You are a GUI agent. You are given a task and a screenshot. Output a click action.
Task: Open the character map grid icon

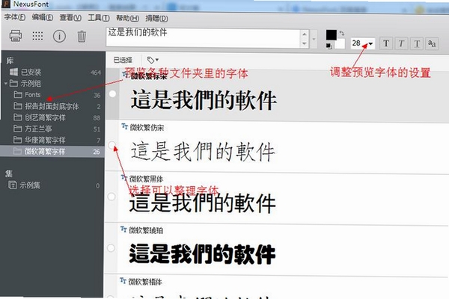coord(37,36)
